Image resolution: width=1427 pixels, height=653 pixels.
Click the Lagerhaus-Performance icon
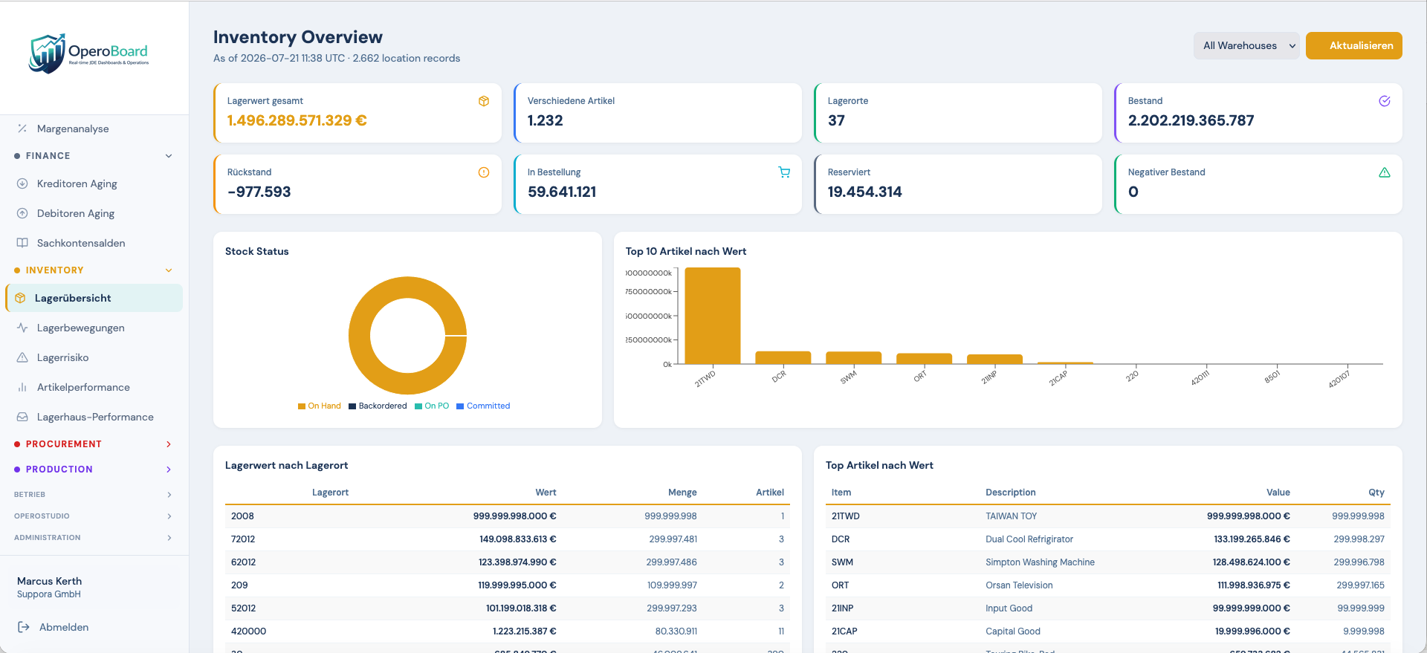[x=22, y=417]
